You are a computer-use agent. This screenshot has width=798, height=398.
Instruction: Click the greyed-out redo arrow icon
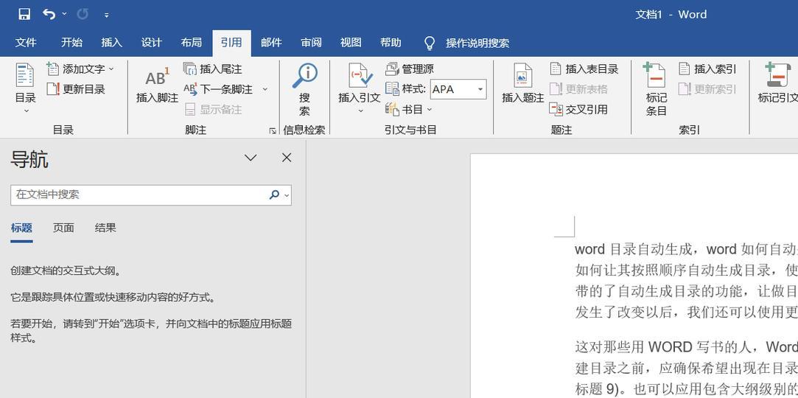tap(83, 14)
